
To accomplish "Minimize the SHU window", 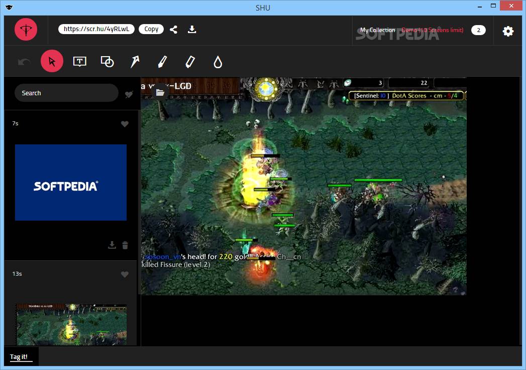I will [x=480, y=7].
